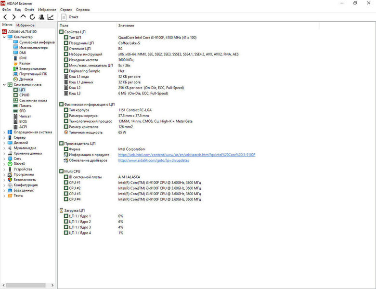Go forward with the right arrow toolbar icon
376x289 pixels.
[14, 17]
